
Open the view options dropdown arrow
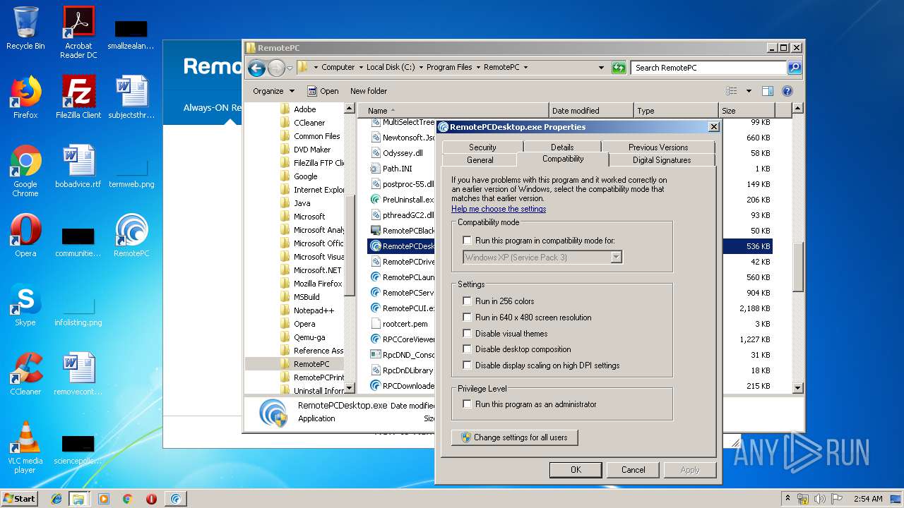click(x=749, y=91)
